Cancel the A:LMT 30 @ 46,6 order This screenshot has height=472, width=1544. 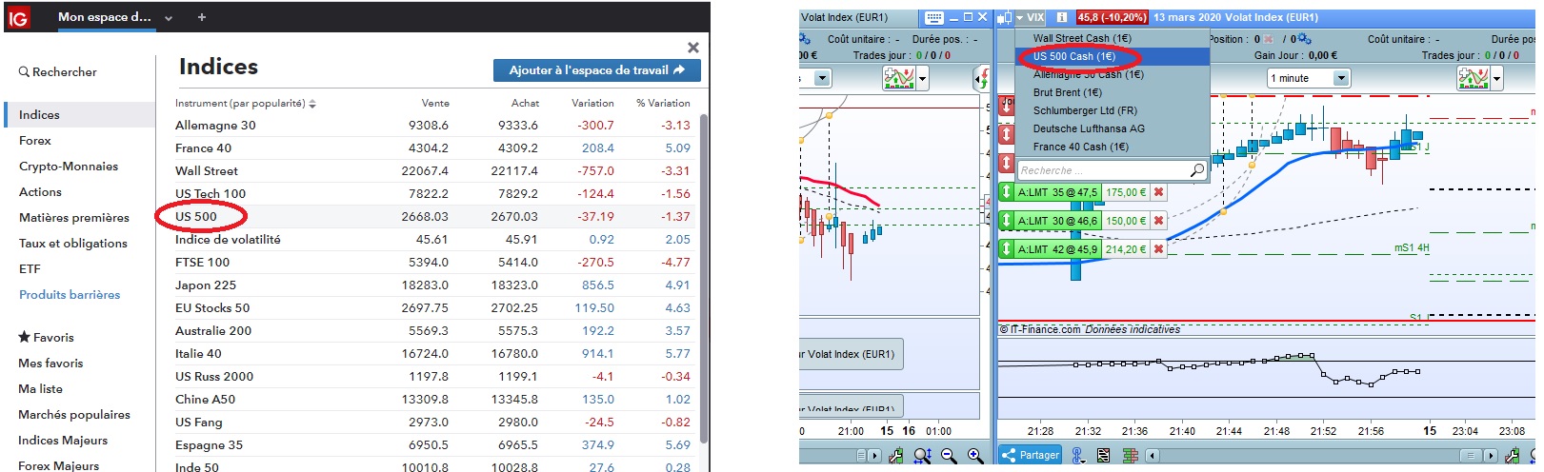tap(1158, 221)
